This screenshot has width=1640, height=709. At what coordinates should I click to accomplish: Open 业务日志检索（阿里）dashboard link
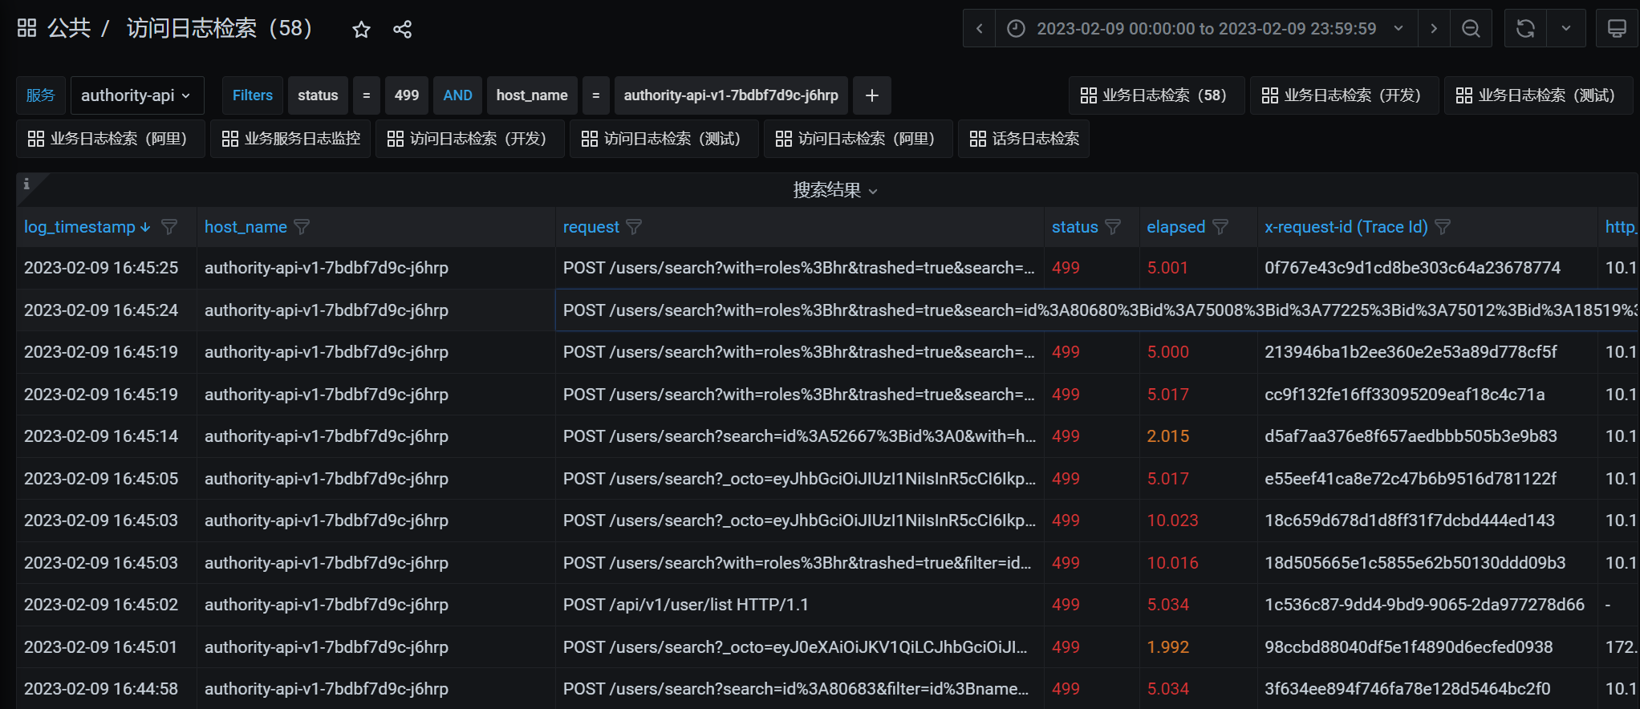pos(111,139)
